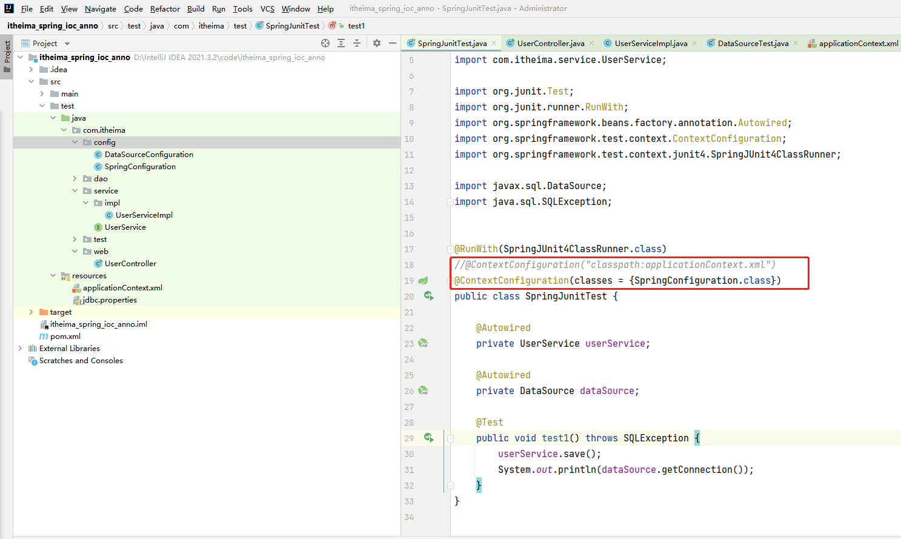Expand the target folder
The height and width of the screenshot is (539, 901).
pyautogui.click(x=32, y=312)
